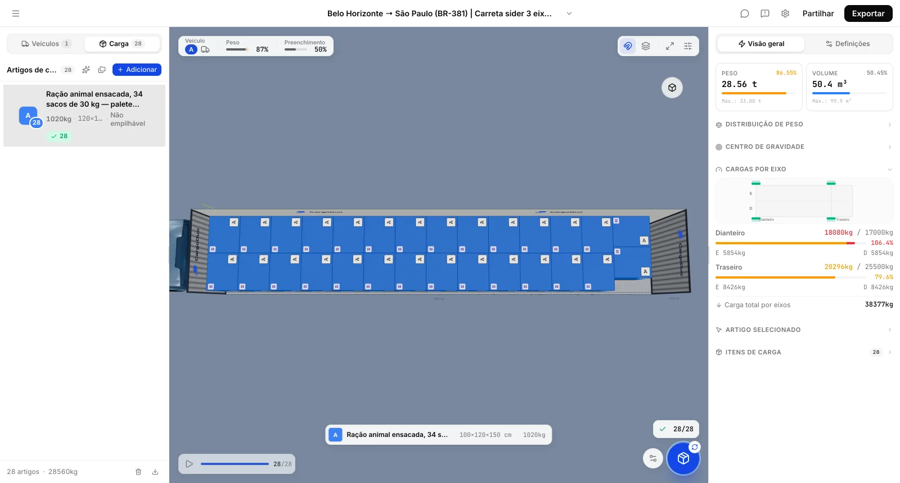Play the loading sequence animation
The image size is (900, 483).
(x=190, y=464)
